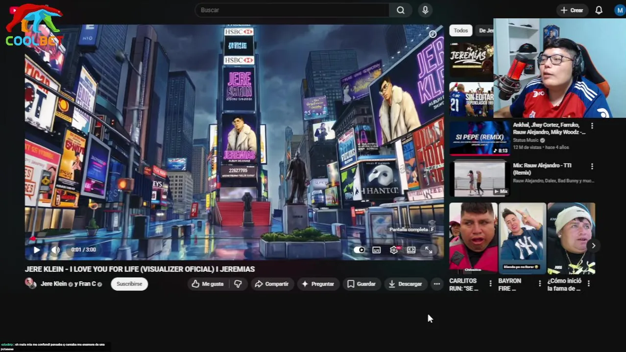Open the Preguntar AI button
This screenshot has height=352, width=626.
coord(318,284)
